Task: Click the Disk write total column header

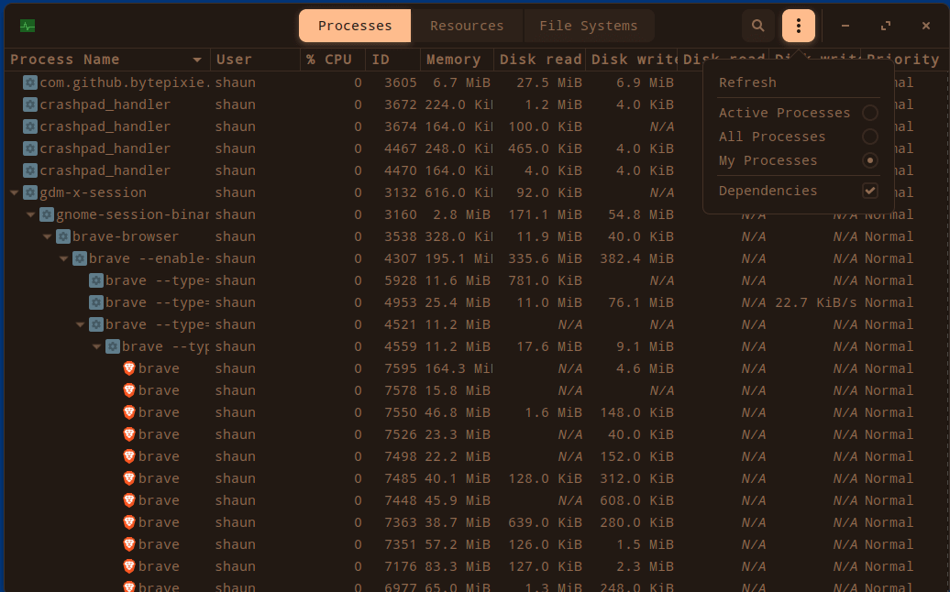Action: [x=631, y=60]
